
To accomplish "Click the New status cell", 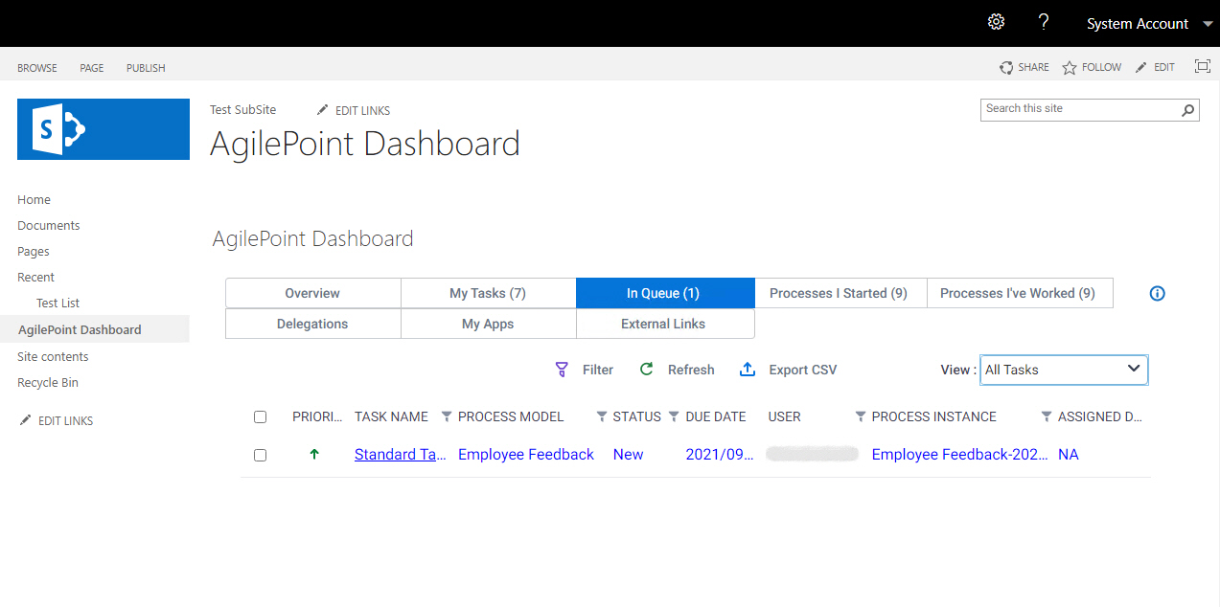I will tap(628, 455).
